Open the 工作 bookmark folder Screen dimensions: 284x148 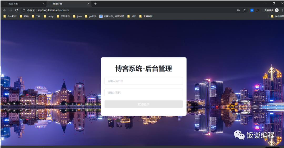36,16
